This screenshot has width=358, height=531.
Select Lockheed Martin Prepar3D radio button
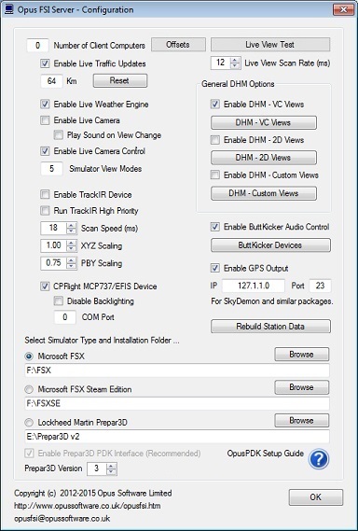(x=29, y=423)
